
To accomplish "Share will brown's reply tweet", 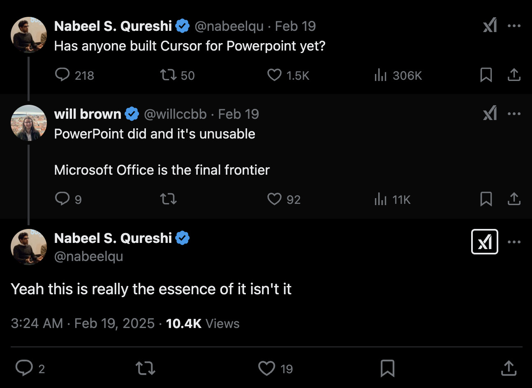I will coord(514,199).
